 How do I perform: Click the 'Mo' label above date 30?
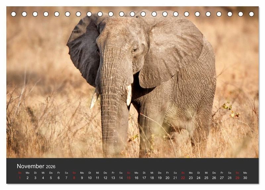[x=245, y=173]
